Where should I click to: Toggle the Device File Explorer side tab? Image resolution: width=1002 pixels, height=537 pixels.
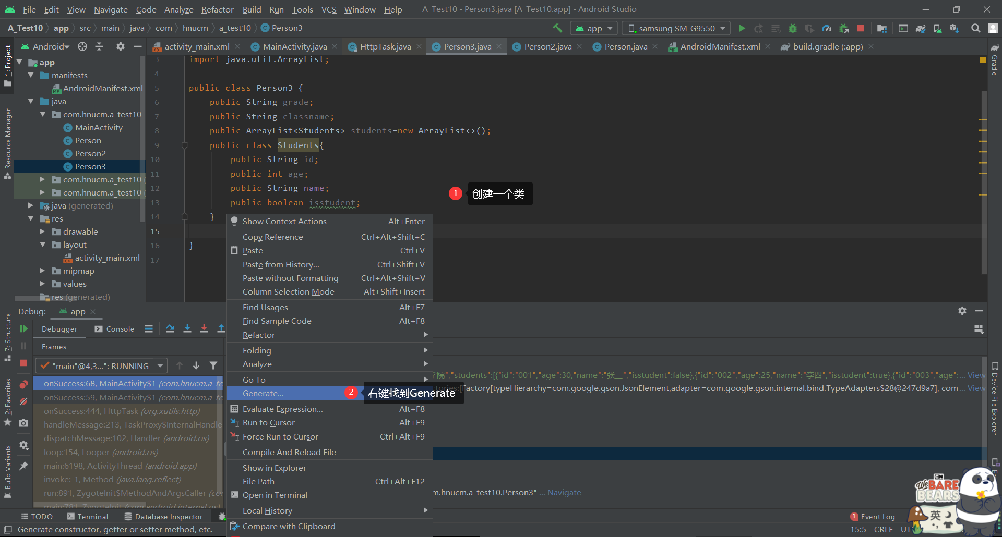995,398
